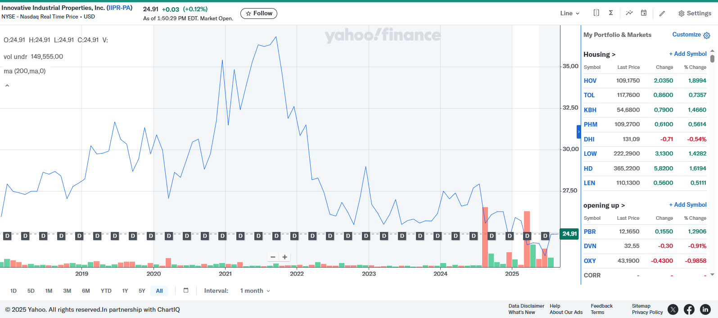The image size is (718, 318).
Task: Open the PBR symbol link
Action: tap(590, 232)
